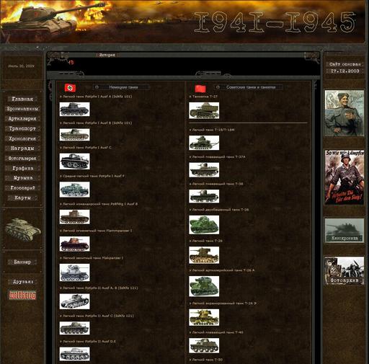The height and width of the screenshot is (364, 369).
Task: Click the German soldier propaganda poster
Action: click(x=344, y=177)
